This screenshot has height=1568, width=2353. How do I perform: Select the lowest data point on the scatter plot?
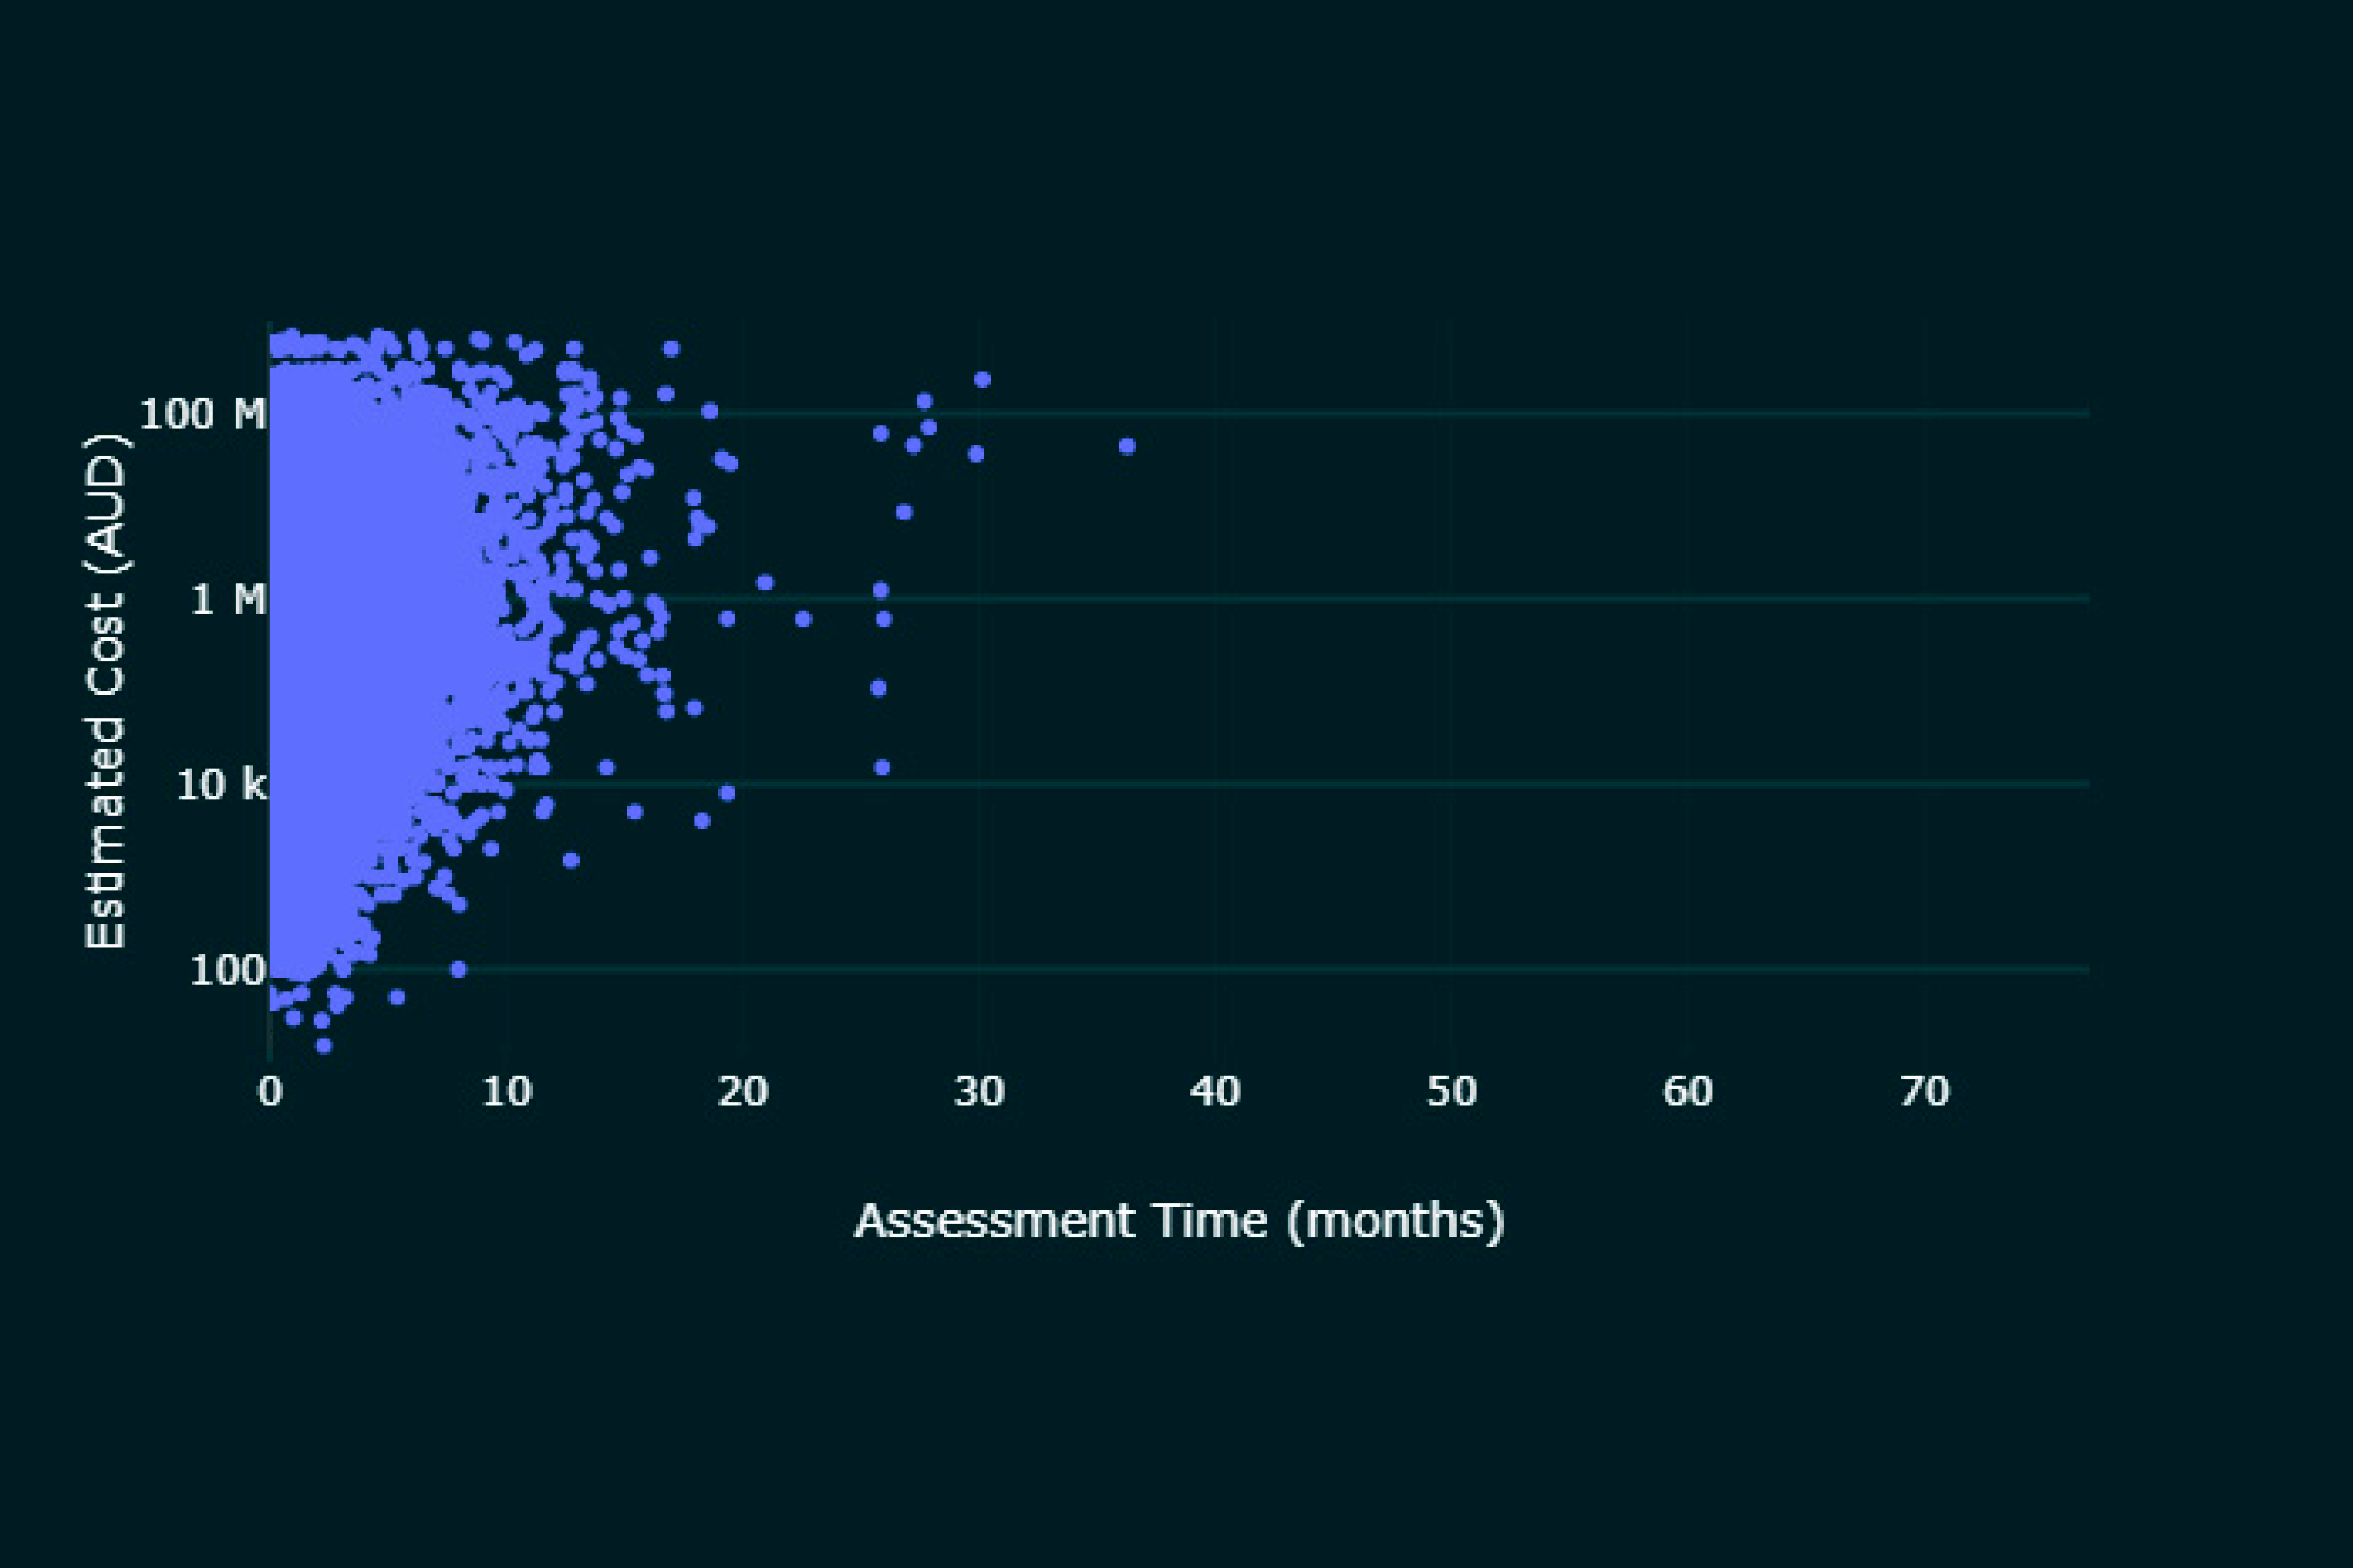(x=323, y=1046)
